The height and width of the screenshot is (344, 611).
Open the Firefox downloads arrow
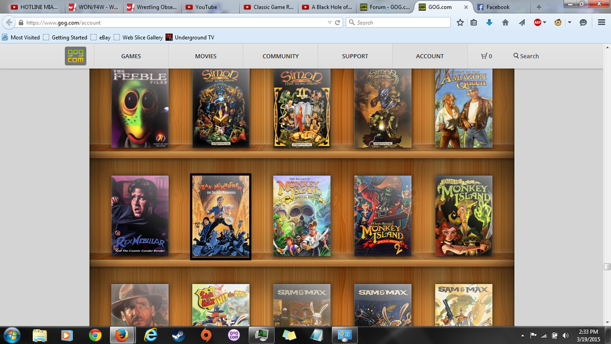point(489,23)
